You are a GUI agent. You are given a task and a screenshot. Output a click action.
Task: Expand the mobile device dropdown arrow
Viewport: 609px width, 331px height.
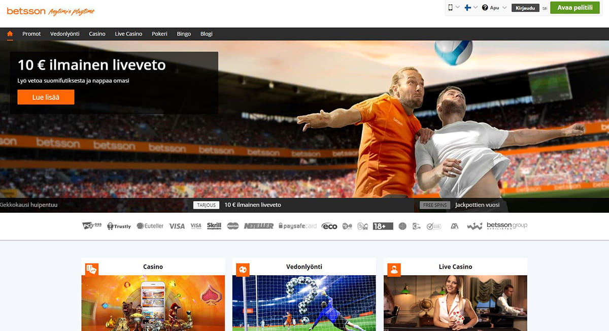(457, 8)
